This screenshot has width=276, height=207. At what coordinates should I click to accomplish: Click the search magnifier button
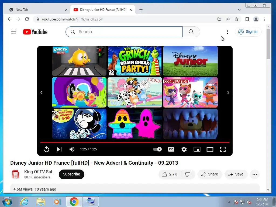coord(191,32)
